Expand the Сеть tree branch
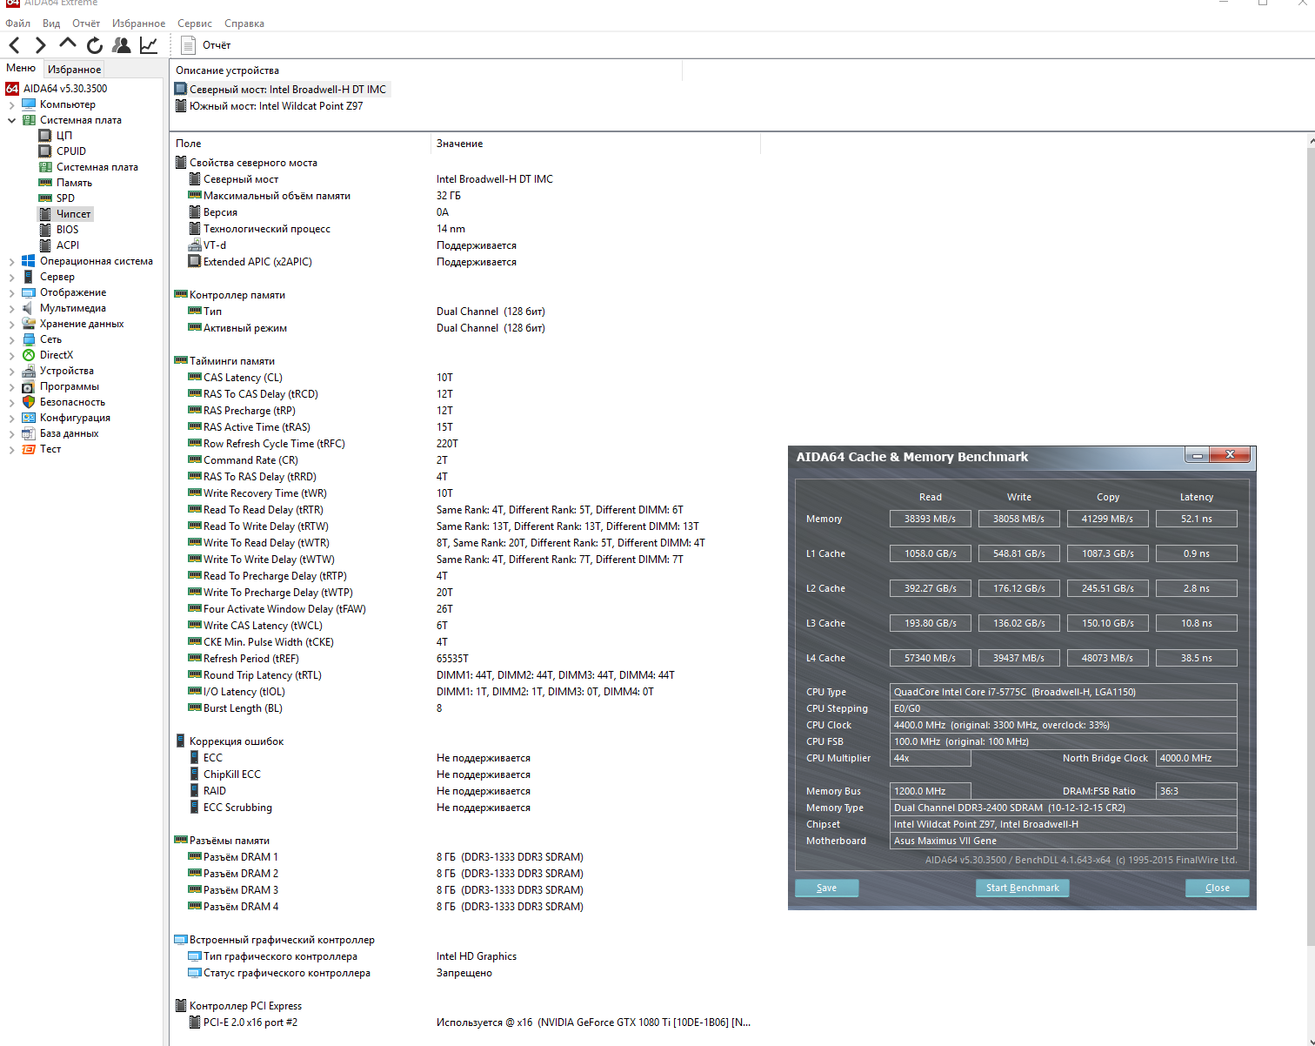The width and height of the screenshot is (1315, 1046). (11, 339)
